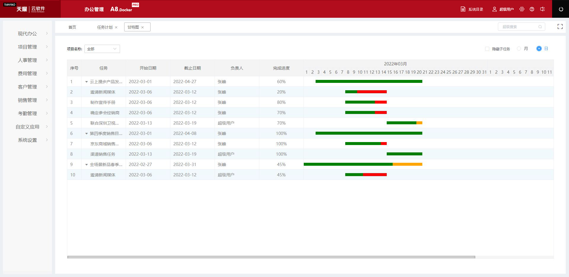Image resolution: width=569 pixels, height=277 pixels.
Task: Click the progress bar of 制作宣传手册
Action: click(x=366, y=102)
